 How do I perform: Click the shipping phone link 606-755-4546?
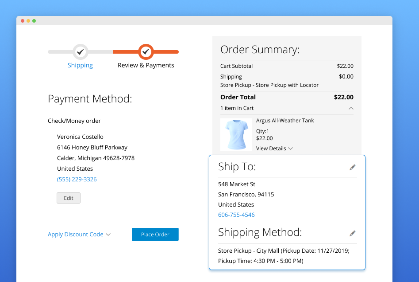pyautogui.click(x=236, y=215)
